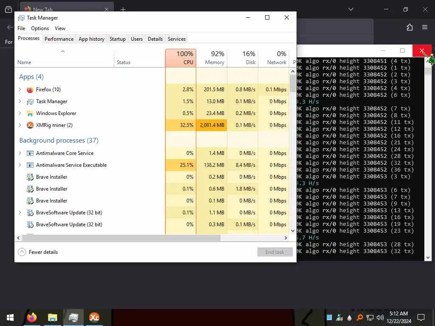This screenshot has height=326, width=435.
Task: Switch to the Performance tab
Action: point(59,39)
